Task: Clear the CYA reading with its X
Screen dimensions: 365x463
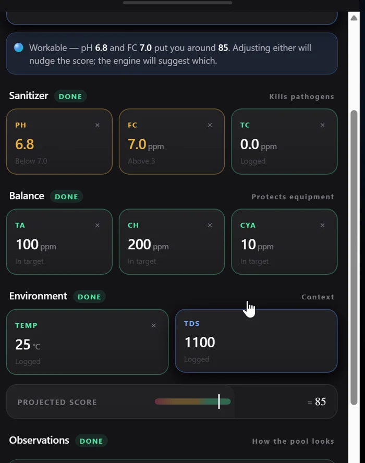Action: click(322, 225)
